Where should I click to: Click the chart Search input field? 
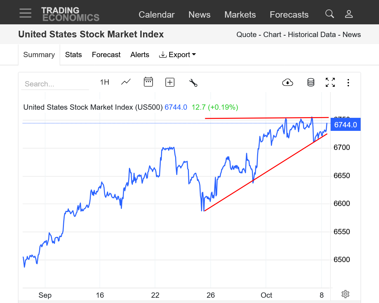(x=55, y=84)
